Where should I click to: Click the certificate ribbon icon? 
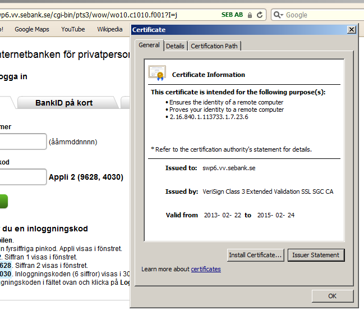(157, 73)
